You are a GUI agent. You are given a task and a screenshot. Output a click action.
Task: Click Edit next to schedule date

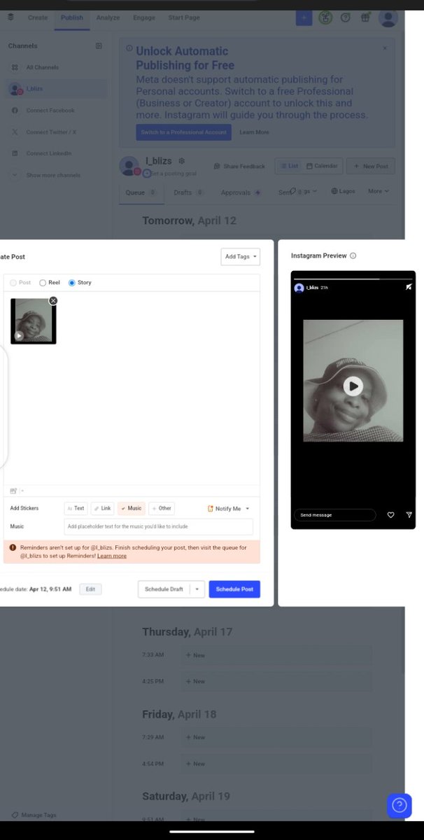tap(90, 589)
